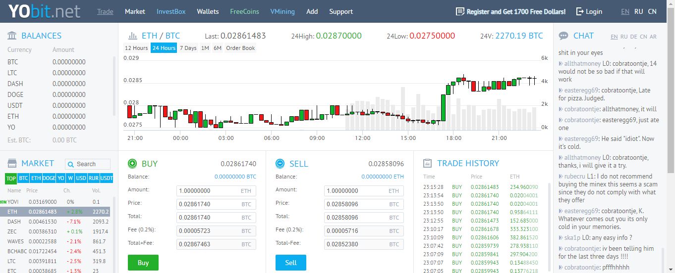The image size is (675, 273).
Task: Click the Register document icon
Action: (460, 11)
